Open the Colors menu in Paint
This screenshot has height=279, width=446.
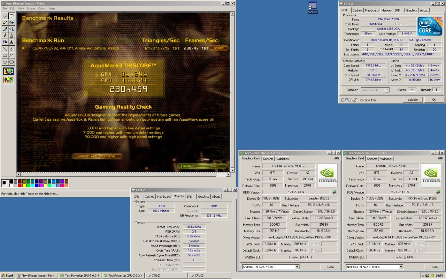coord(42,8)
